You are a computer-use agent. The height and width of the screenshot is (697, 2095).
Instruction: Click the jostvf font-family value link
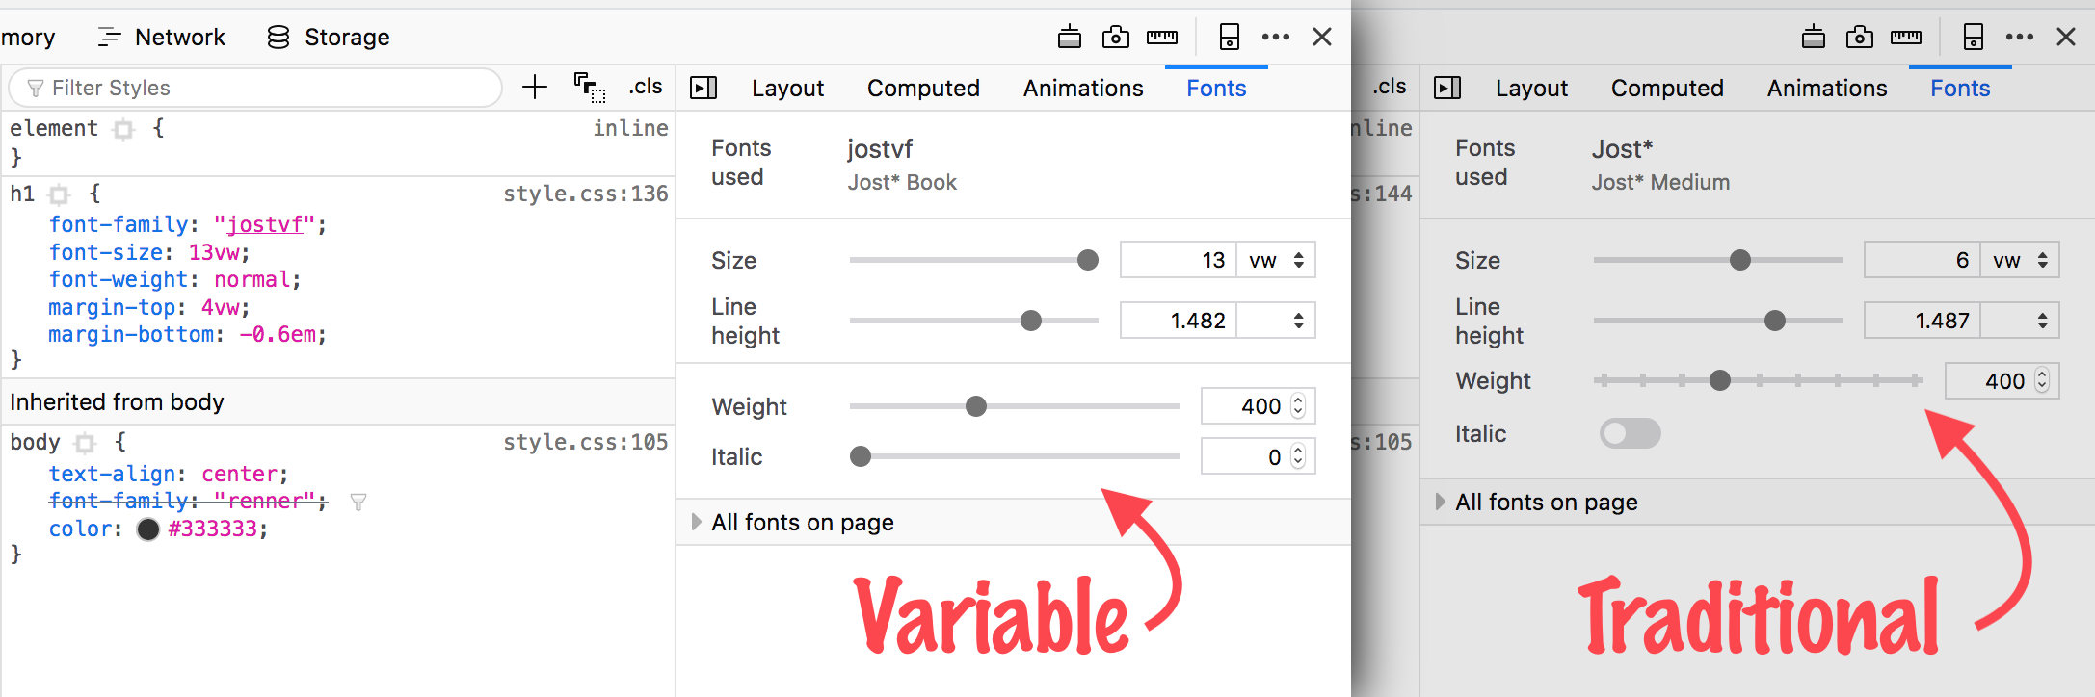click(x=264, y=225)
